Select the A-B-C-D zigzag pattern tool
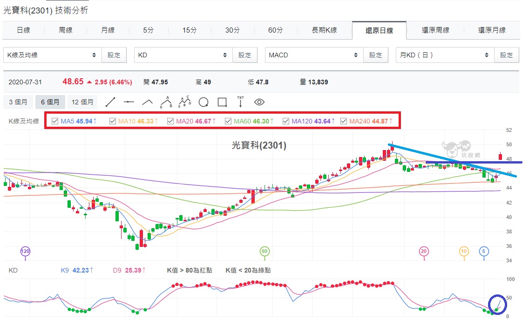This screenshot has height=321, width=529. point(184,101)
